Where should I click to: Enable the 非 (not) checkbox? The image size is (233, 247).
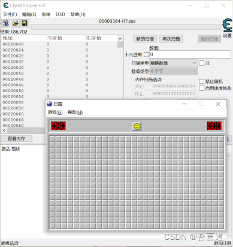point(201,63)
